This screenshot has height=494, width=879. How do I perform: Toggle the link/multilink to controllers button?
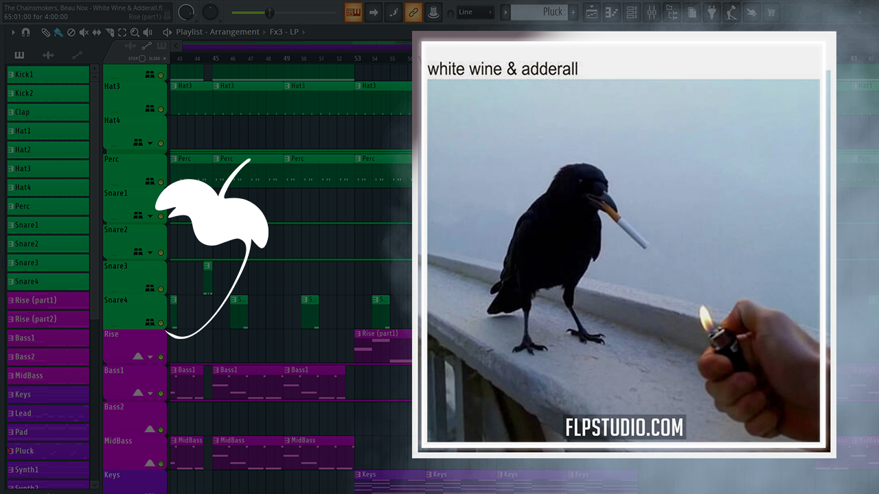pyautogui.click(x=413, y=12)
